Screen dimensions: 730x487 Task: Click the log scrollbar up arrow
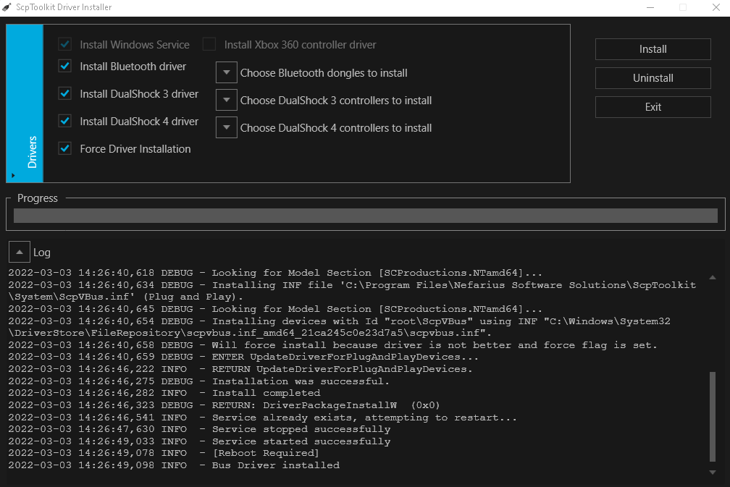(x=713, y=277)
